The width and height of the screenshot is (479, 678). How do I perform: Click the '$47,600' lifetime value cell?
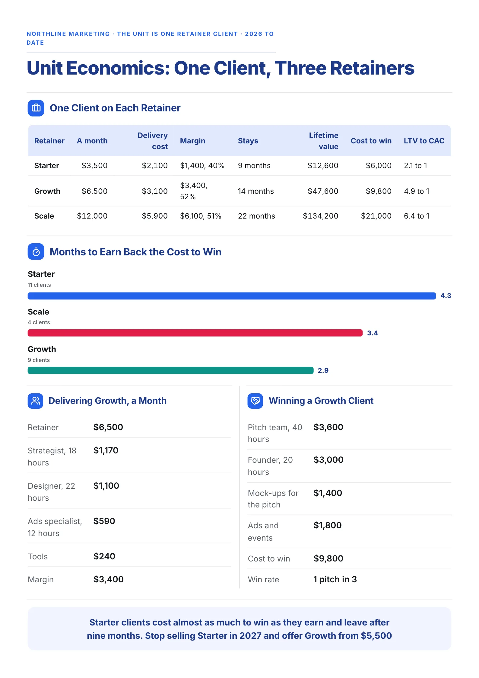[x=323, y=191]
